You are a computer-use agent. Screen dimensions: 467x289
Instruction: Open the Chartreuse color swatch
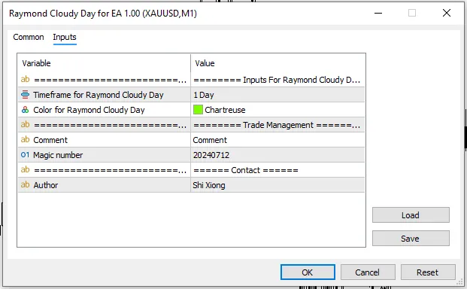(x=198, y=110)
